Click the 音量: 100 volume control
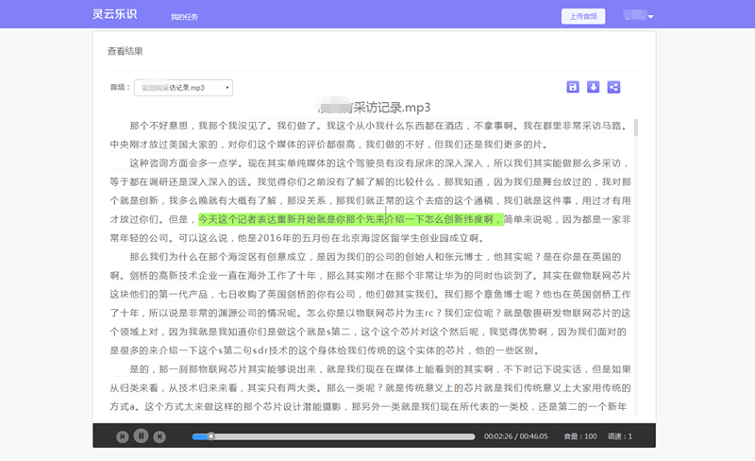 tap(580, 436)
